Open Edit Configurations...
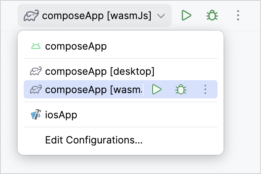 tap(94, 140)
